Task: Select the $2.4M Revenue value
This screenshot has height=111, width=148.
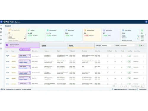Action: [30, 33]
